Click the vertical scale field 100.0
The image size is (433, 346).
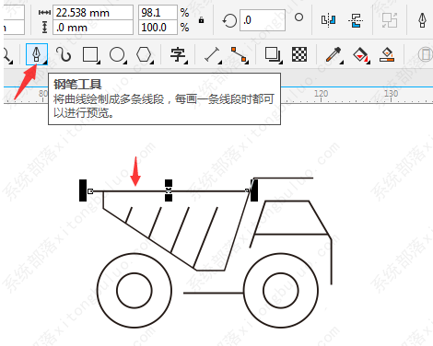point(158,28)
